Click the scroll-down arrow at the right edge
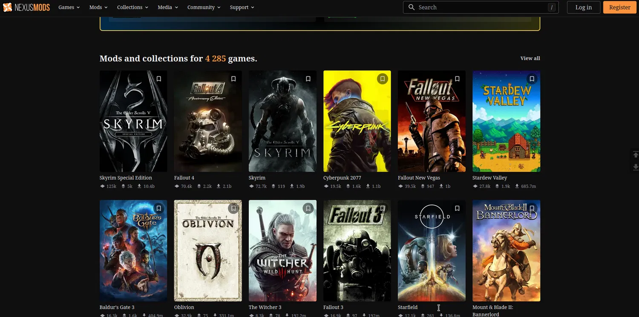The height and width of the screenshot is (317, 639). 636,167
